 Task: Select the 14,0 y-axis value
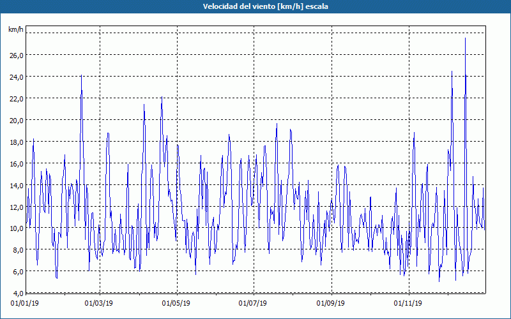point(17,186)
